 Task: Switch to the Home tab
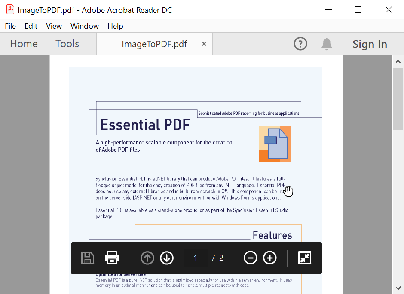coord(24,43)
